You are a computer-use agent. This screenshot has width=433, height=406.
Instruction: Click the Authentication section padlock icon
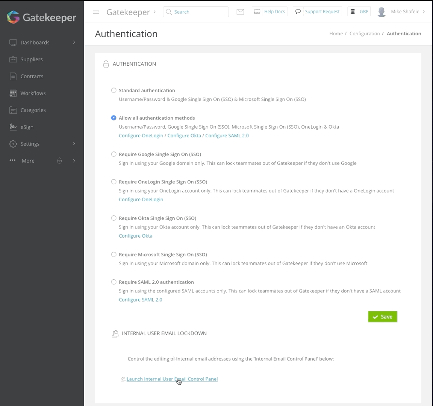click(106, 64)
